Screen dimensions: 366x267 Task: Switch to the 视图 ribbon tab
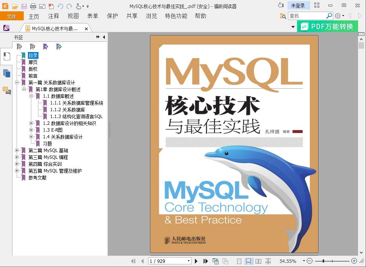coord(73,16)
